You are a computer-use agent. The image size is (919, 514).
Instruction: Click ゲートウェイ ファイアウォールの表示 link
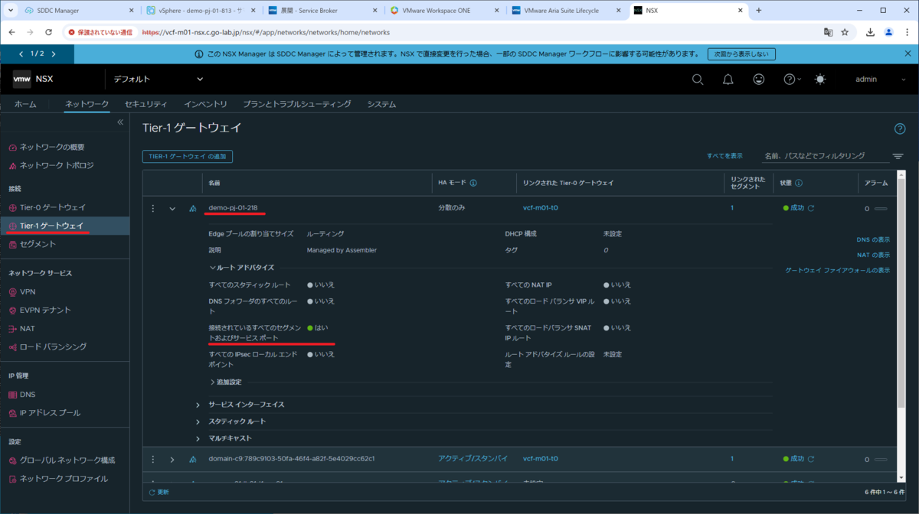point(838,270)
